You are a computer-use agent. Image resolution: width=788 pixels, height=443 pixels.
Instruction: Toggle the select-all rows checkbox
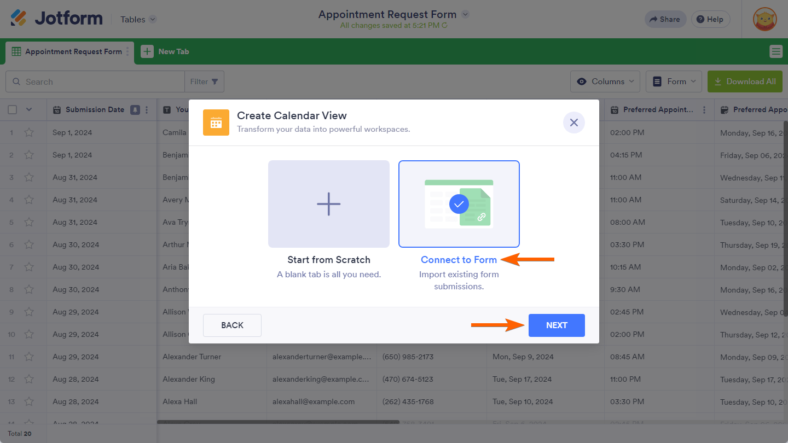[13, 110]
